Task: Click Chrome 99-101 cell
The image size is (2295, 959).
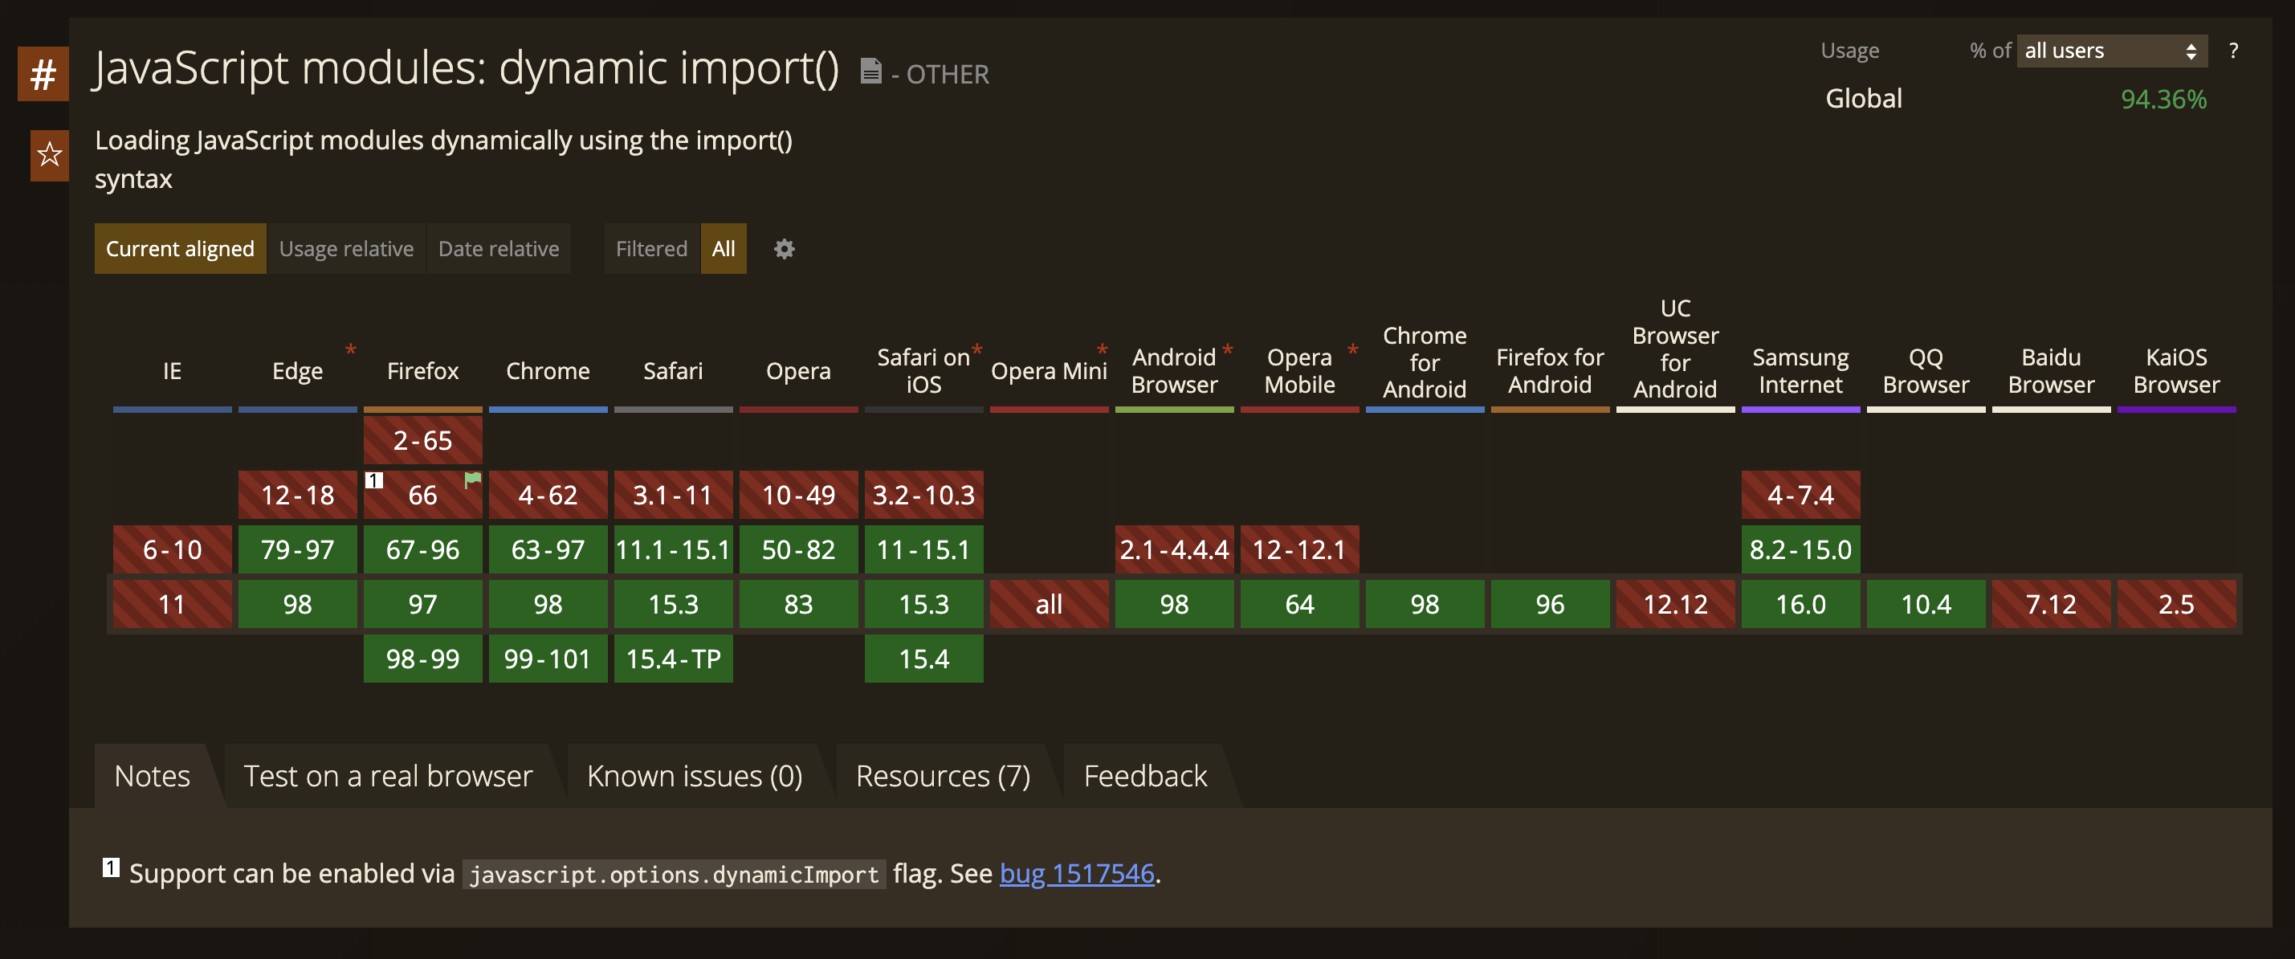Action: click(548, 659)
